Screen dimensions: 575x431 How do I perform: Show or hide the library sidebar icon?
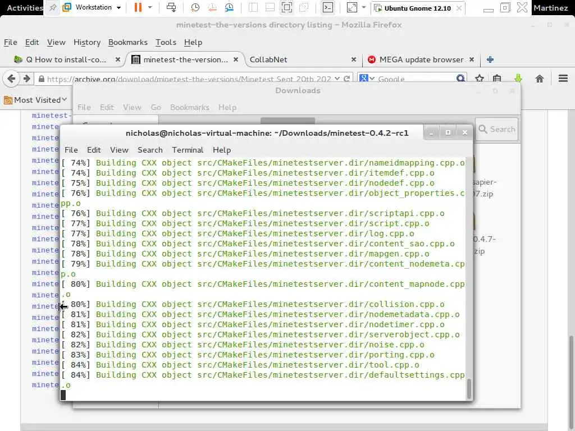click(x=253, y=7)
